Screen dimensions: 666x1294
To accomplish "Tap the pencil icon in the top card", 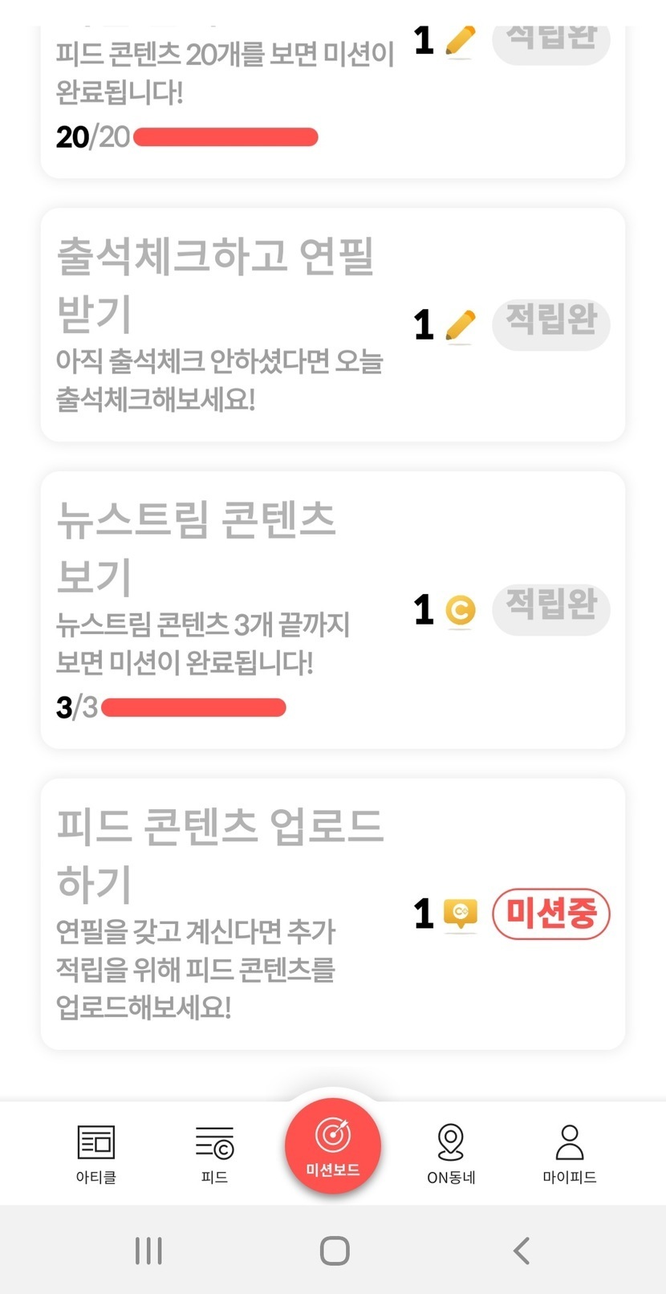I will (x=460, y=41).
